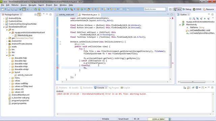Image resolution: width=216 pixels, height=121 pixels.
Task: Toggle Link with Editor in Package Explorer
Action: tap(39, 14)
